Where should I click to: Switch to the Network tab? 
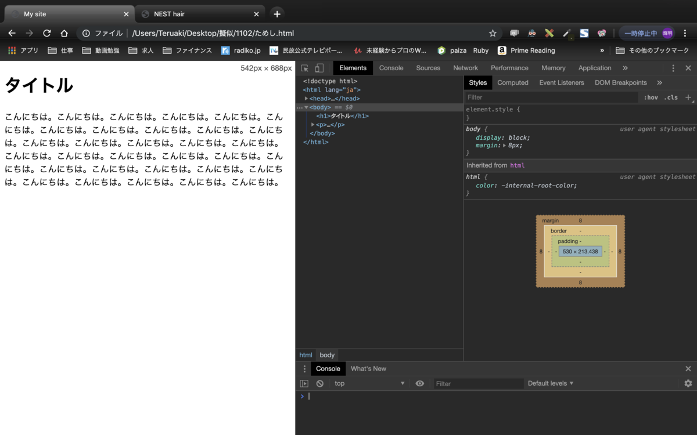(x=465, y=68)
